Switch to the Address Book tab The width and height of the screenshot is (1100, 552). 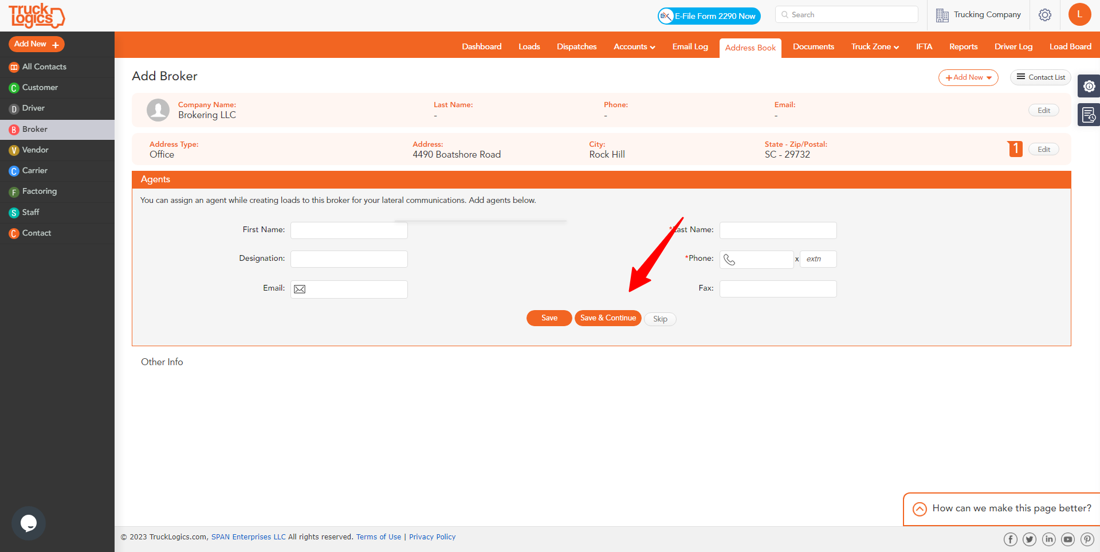click(x=751, y=48)
